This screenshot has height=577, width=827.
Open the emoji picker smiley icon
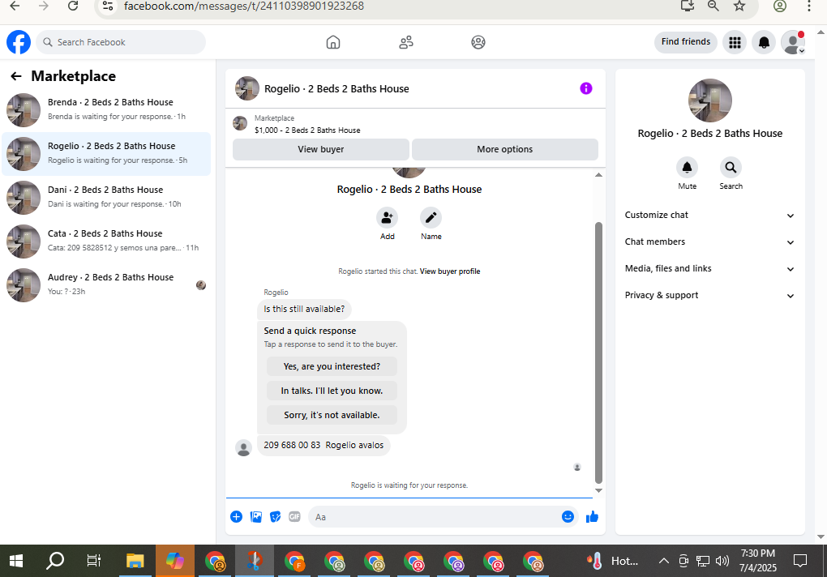(568, 517)
